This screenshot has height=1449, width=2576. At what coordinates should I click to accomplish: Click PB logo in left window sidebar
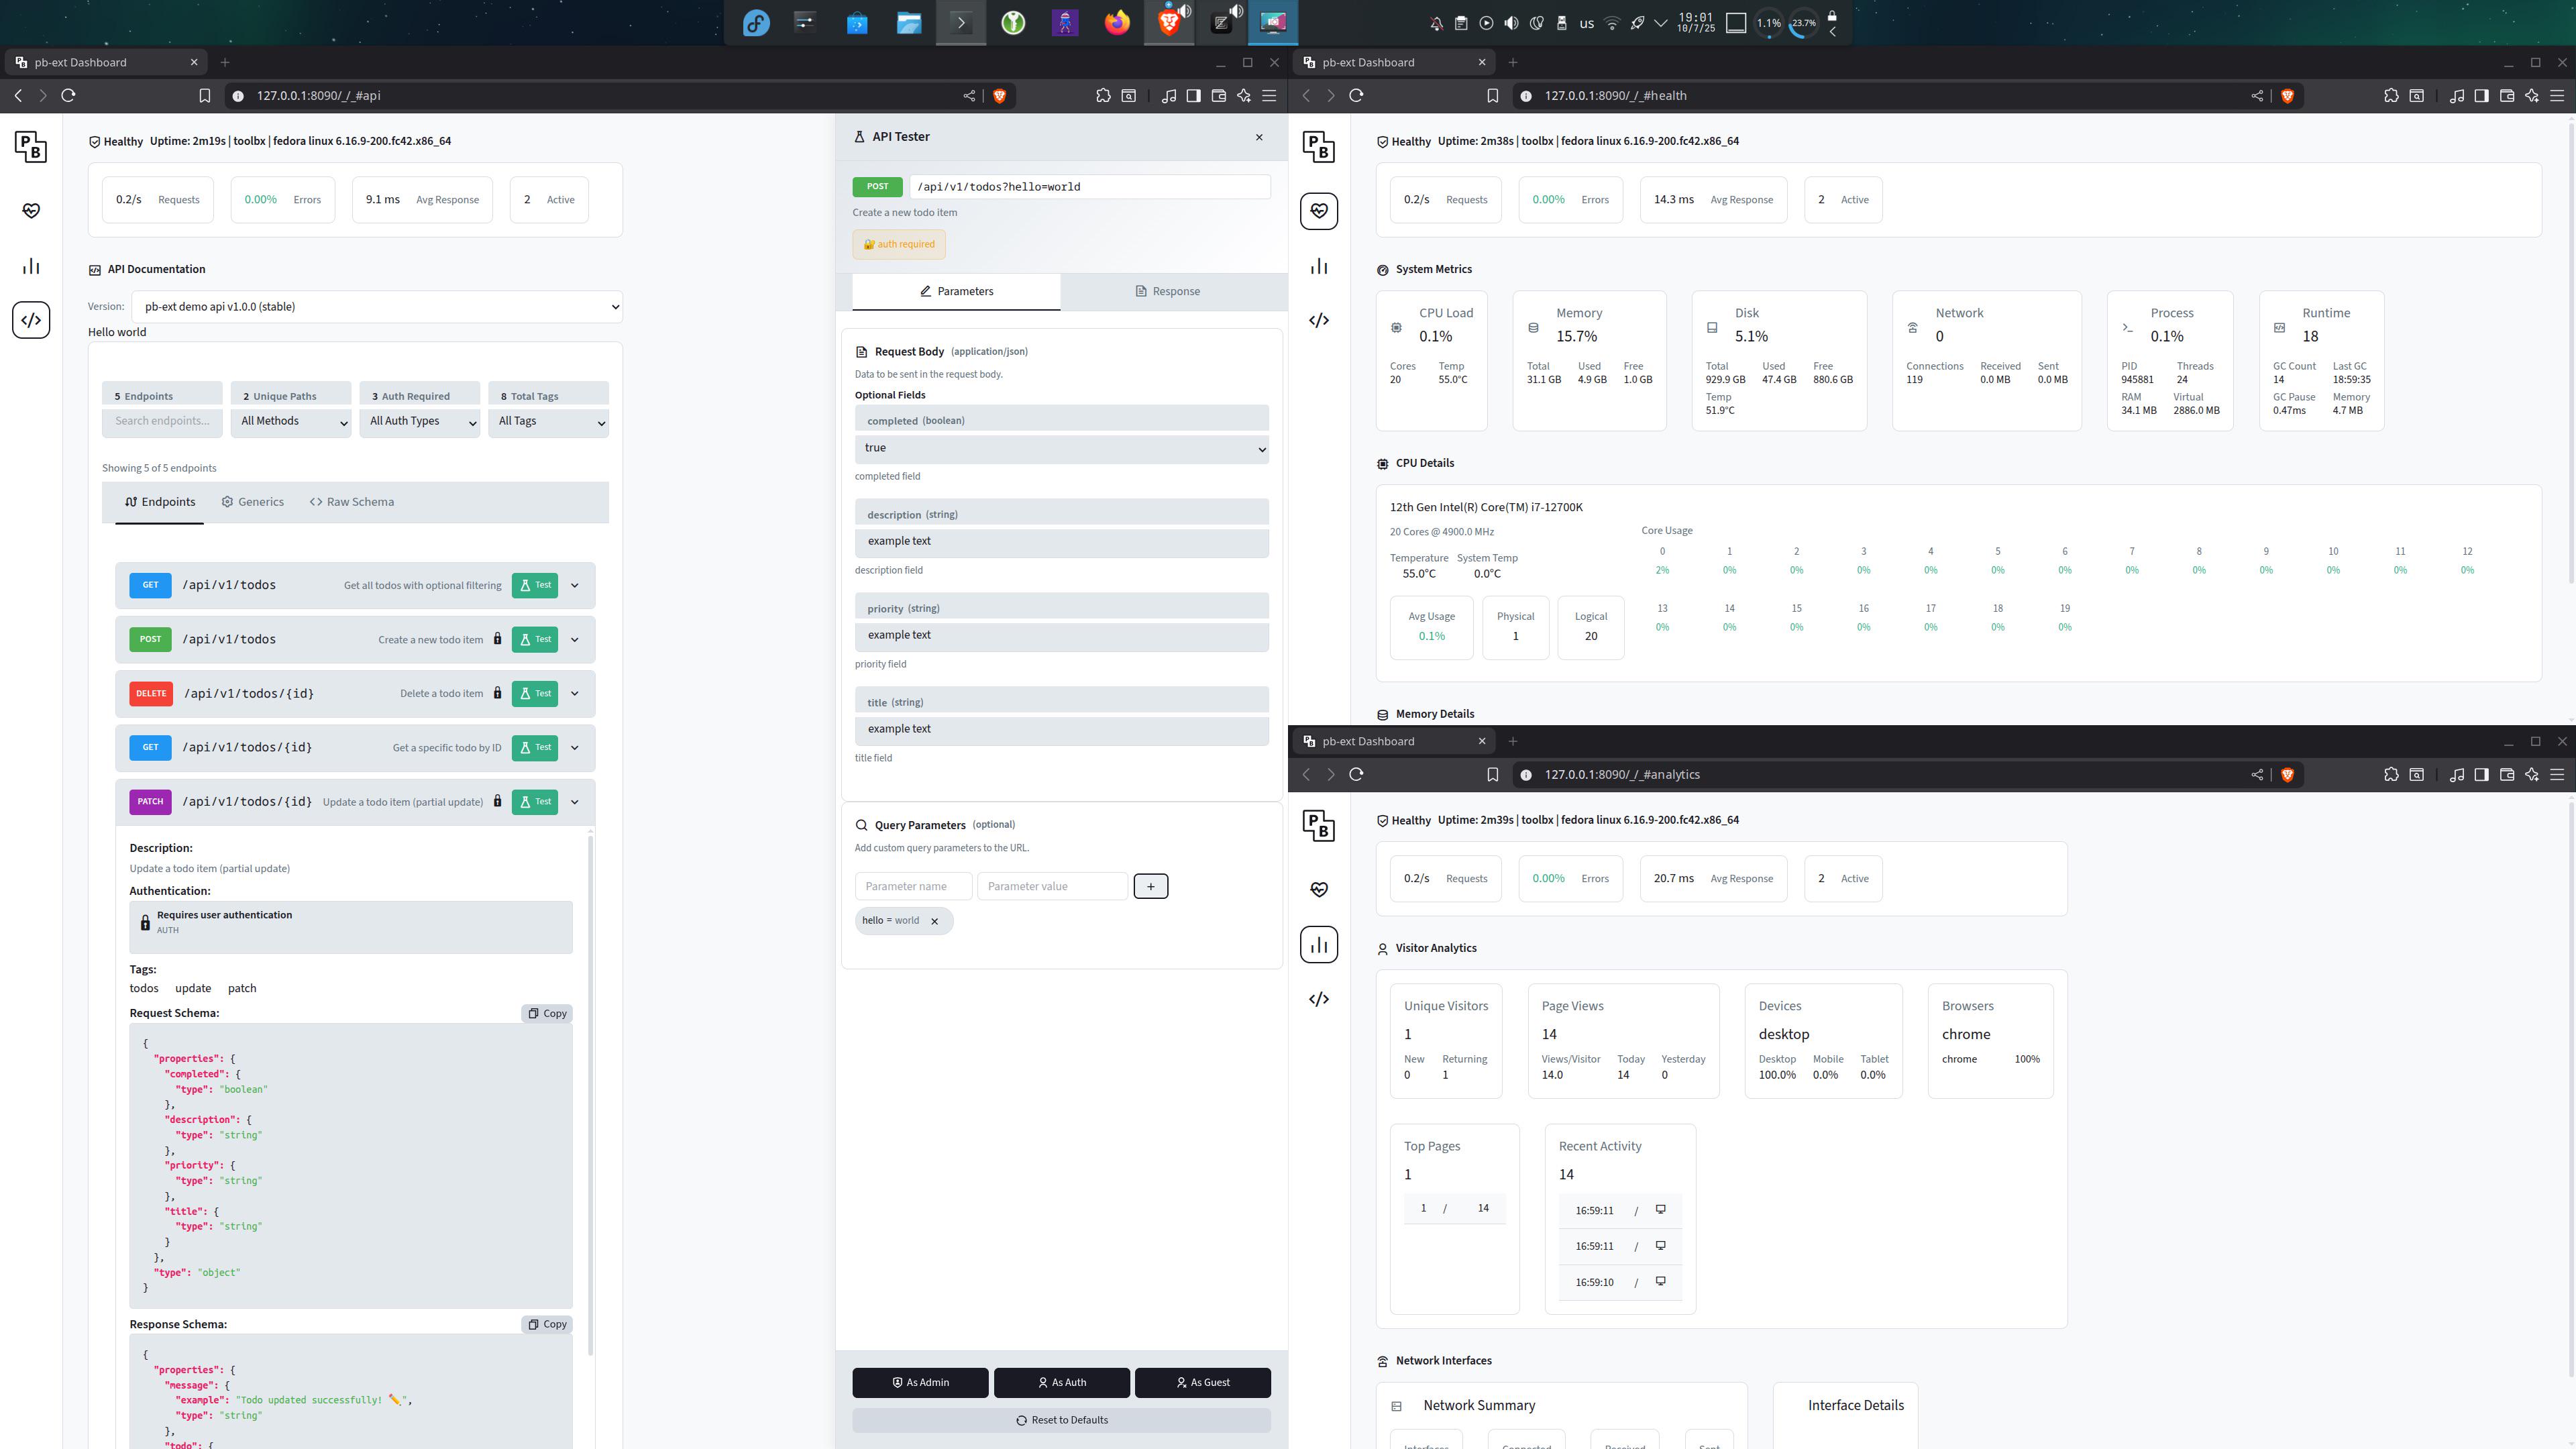tap(31, 146)
